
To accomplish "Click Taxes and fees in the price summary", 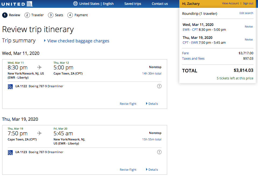I will (x=193, y=59).
